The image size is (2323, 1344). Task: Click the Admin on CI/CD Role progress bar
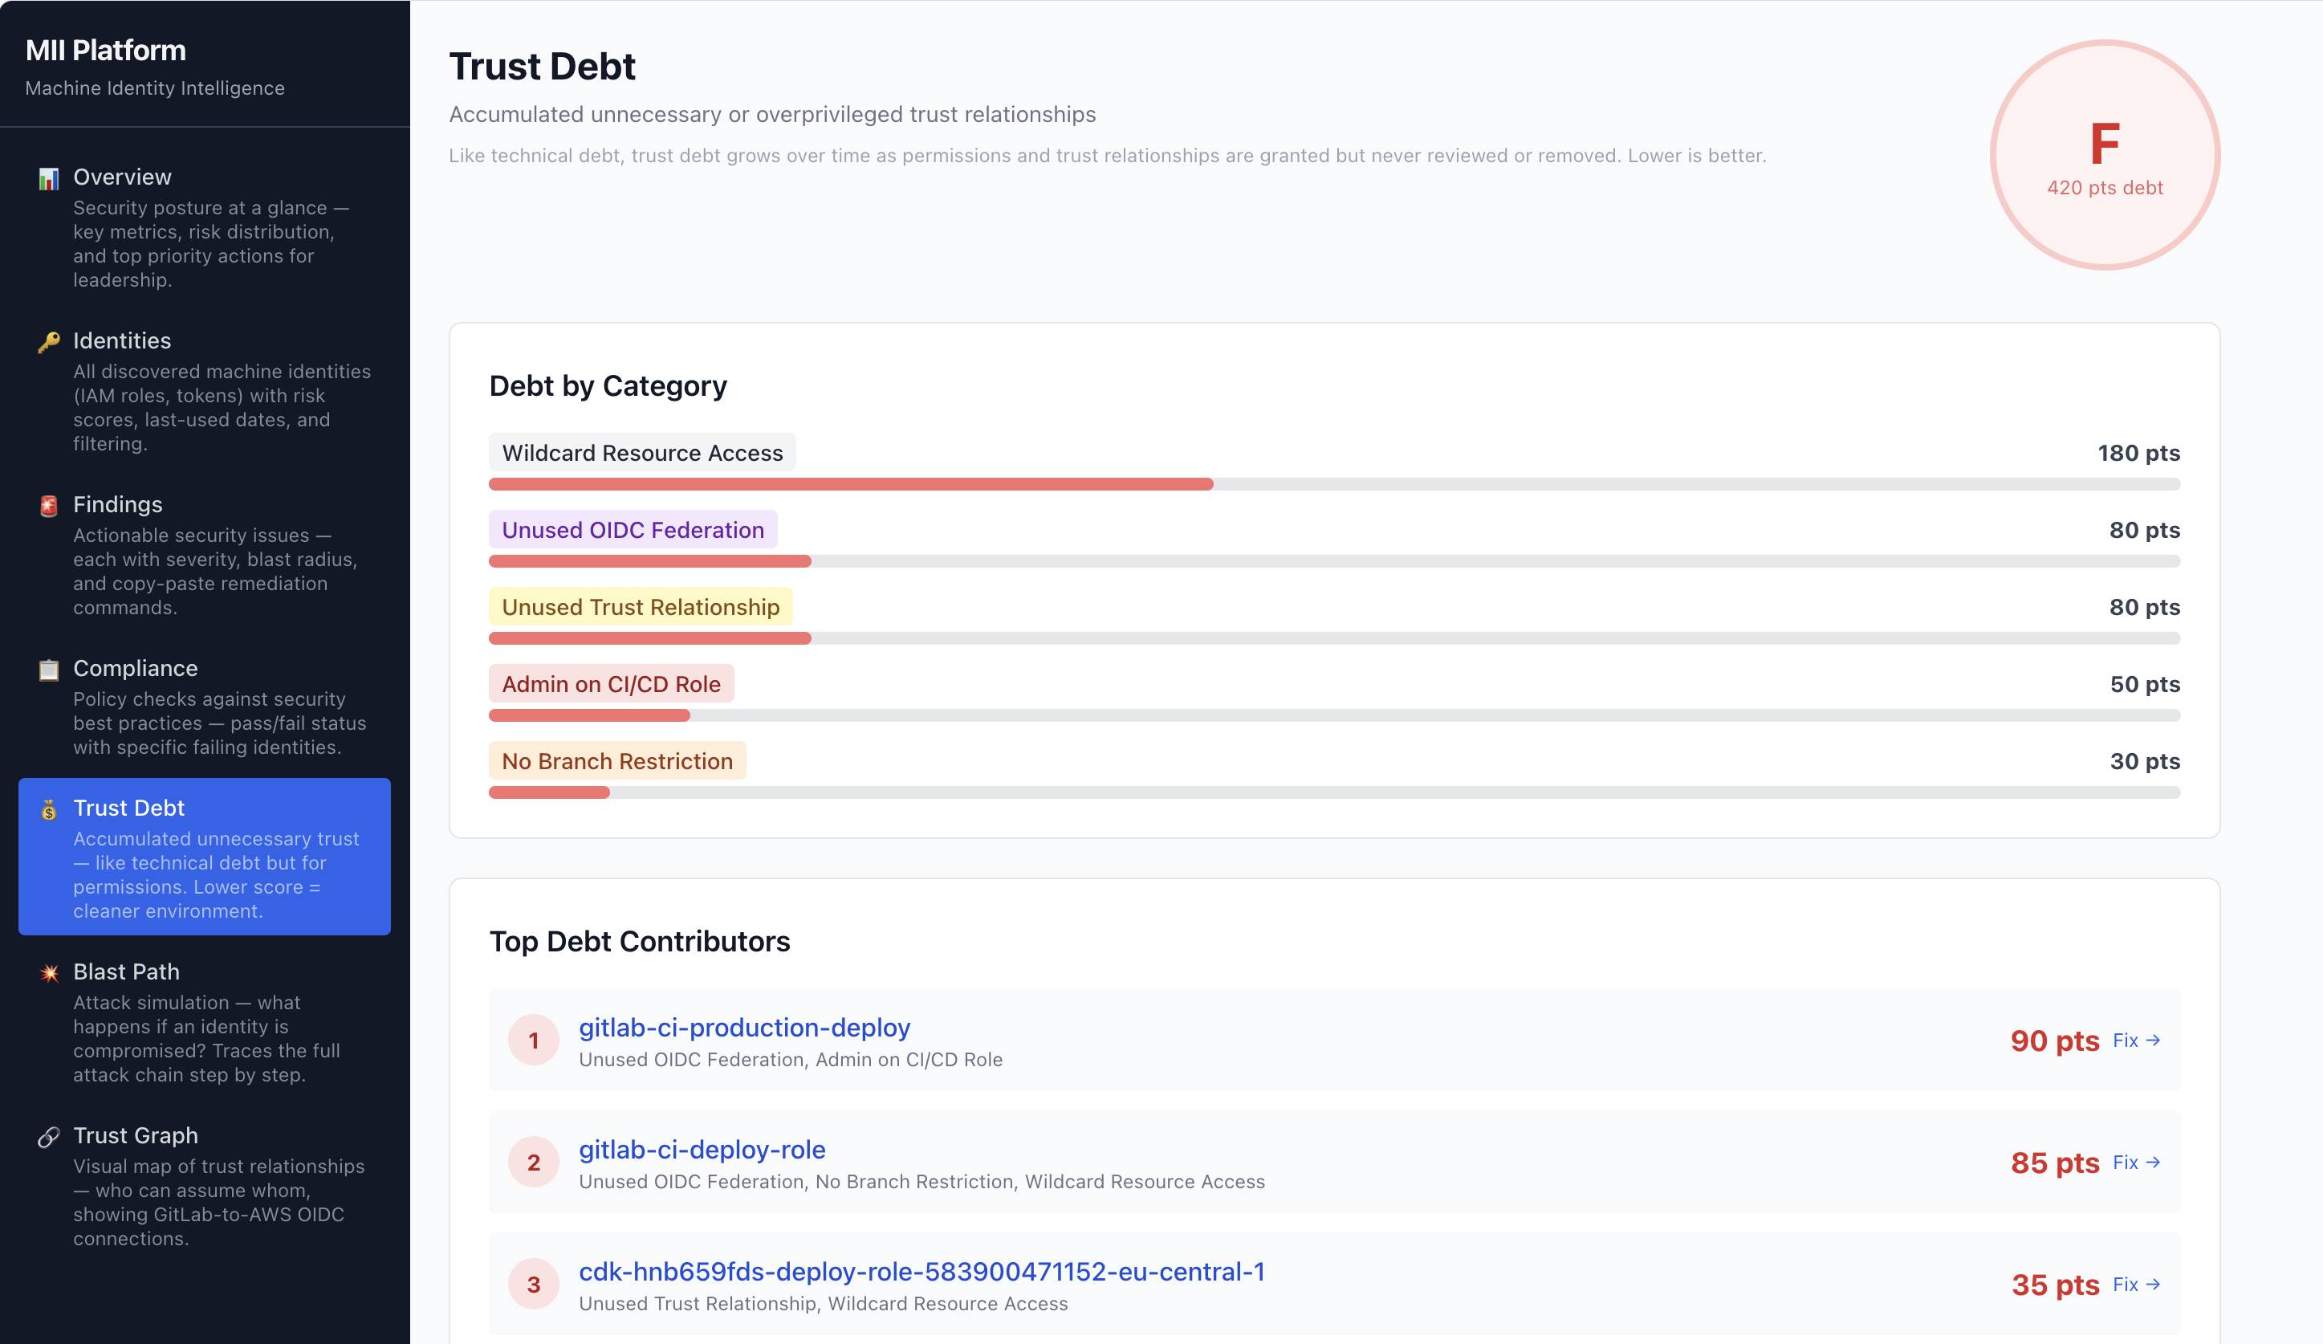click(x=1334, y=716)
